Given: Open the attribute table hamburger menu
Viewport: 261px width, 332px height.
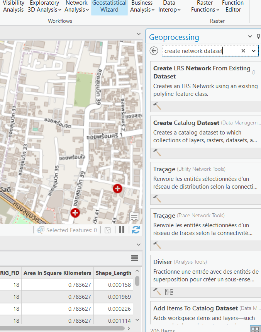Looking at the screenshot, I should (x=135, y=258).
